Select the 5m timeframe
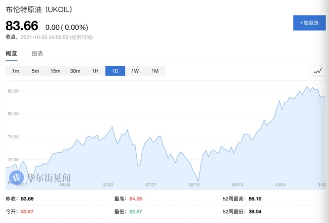Image resolution: width=329 pixels, height=223 pixels. (35, 71)
